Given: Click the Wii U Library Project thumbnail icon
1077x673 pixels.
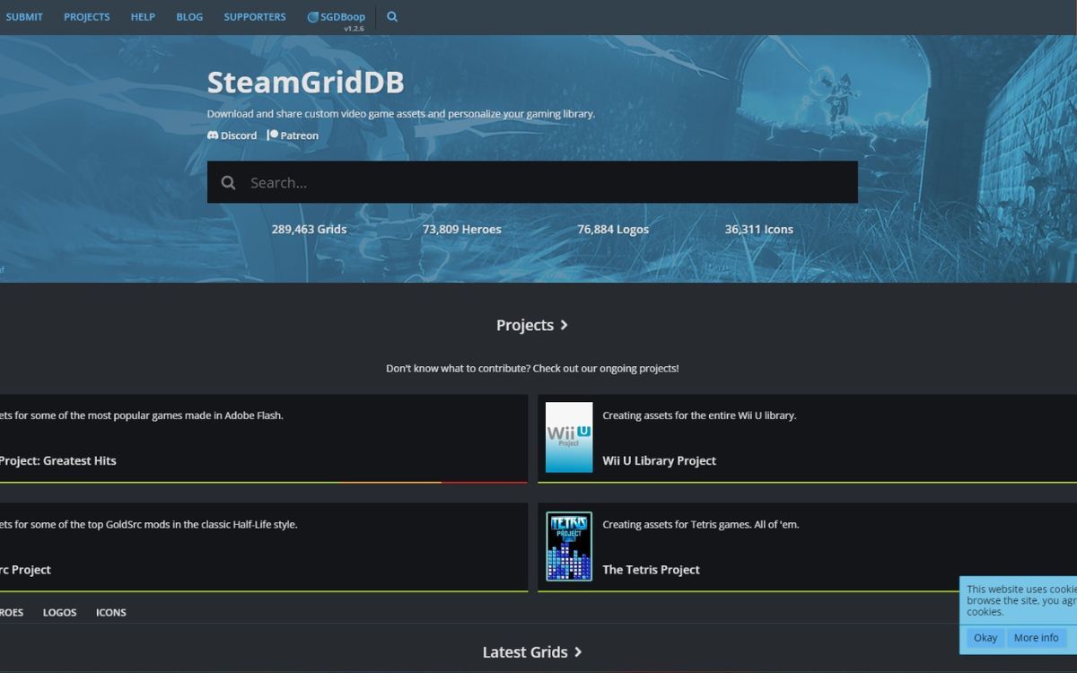Looking at the screenshot, I should (x=568, y=437).
